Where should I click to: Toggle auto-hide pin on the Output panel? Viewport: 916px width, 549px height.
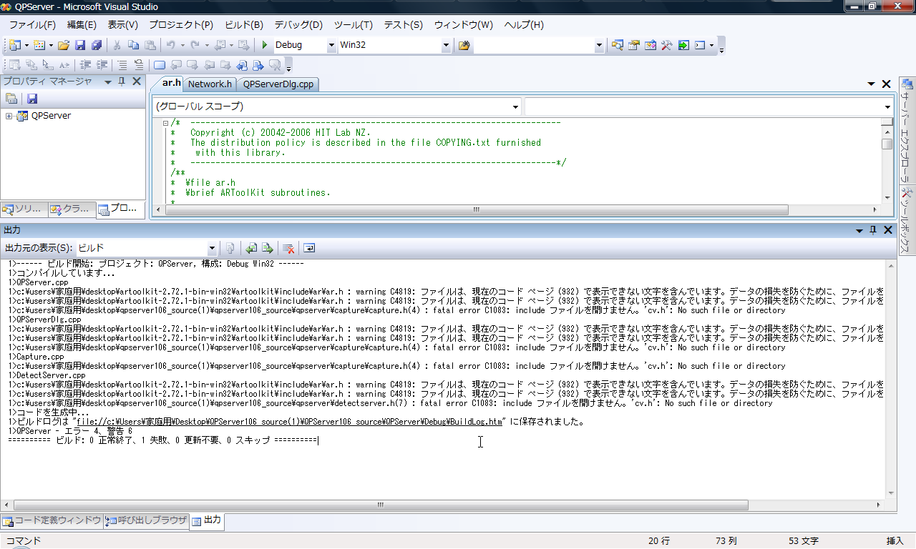[872, 230]
